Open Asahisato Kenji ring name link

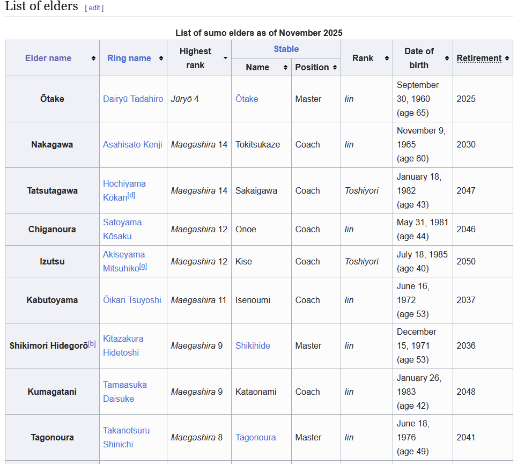(132, 144)
